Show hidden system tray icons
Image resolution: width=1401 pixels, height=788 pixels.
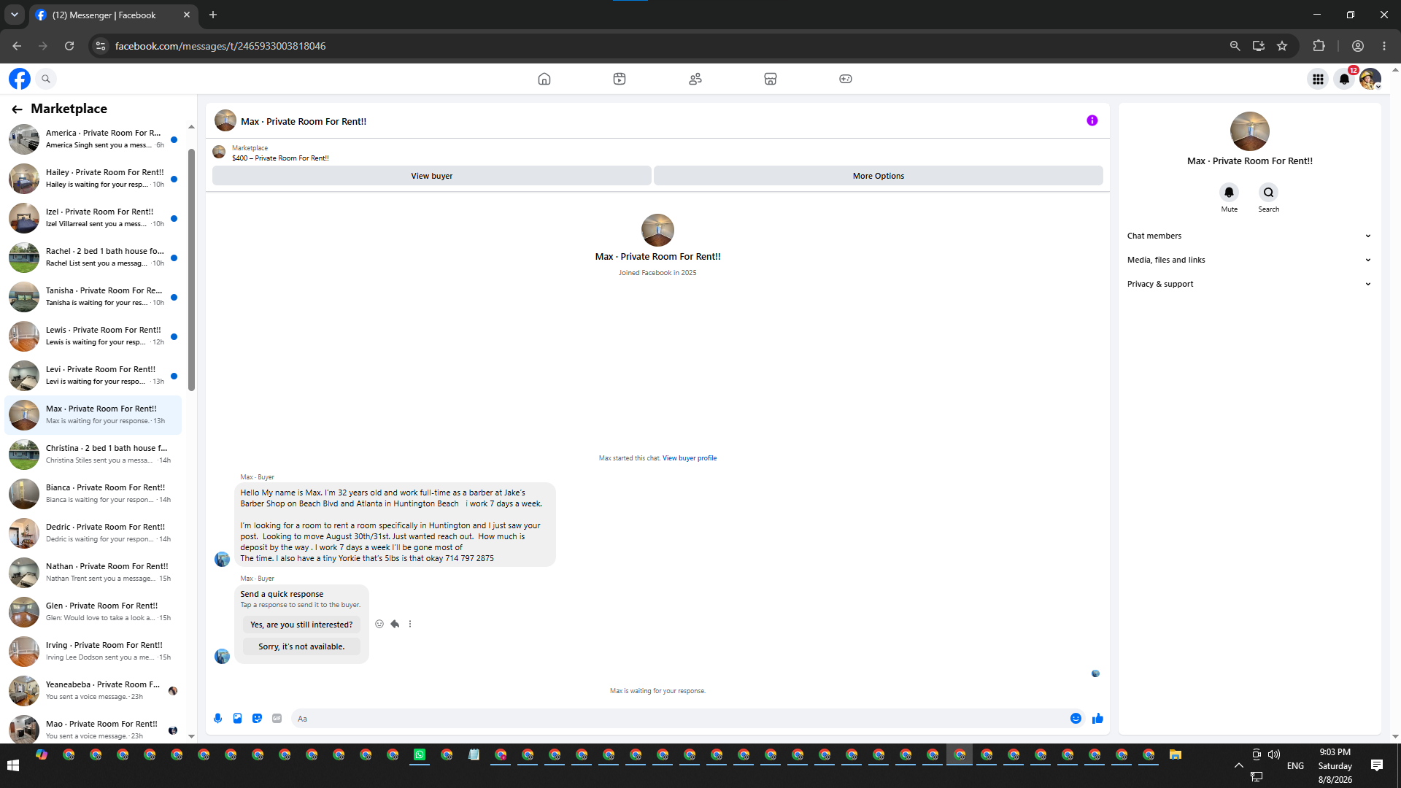coord(1238,766)
